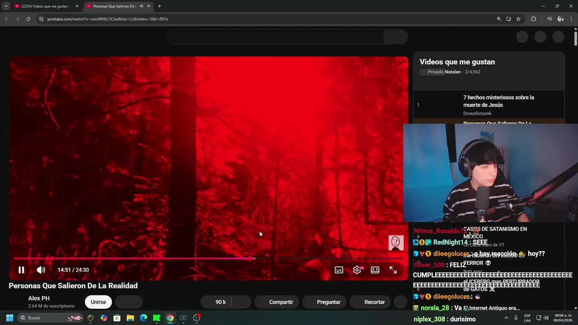This screenshot has width=578, height=325.
Task: Open the Chrome three-dot menu
Action: pos(571,19)
